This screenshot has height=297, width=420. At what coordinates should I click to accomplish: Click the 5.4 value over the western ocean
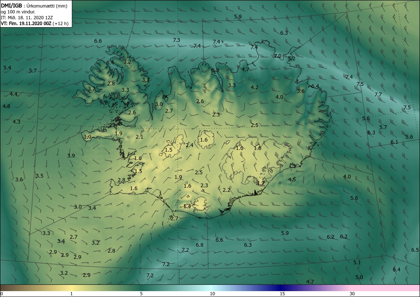(x=7, y=68)
